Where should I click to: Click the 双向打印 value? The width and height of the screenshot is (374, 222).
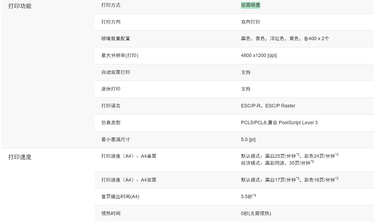pos(250,22)
